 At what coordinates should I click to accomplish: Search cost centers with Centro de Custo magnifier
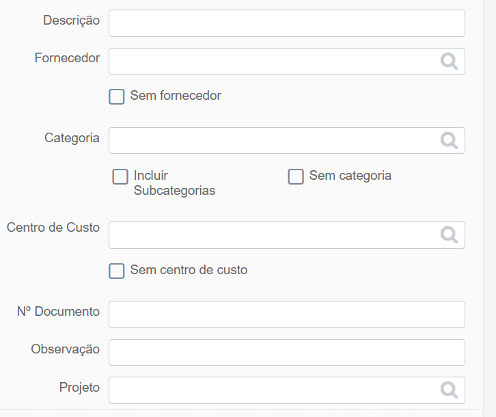[x=449, y=235]
